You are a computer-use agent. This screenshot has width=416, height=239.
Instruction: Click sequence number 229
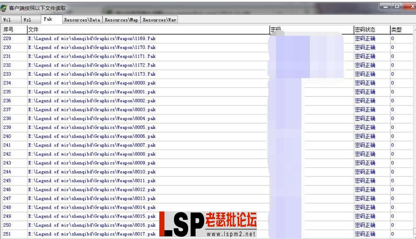coord(7,38)
